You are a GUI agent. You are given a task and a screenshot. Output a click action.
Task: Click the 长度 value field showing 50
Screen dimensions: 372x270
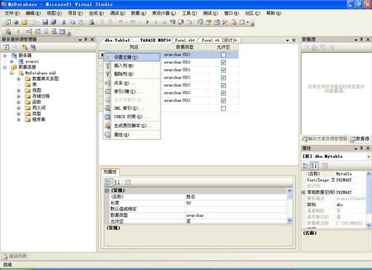[236, 203]
